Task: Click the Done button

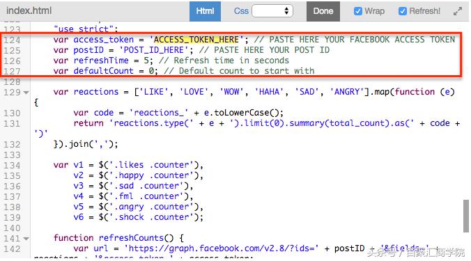Action: 323,11
